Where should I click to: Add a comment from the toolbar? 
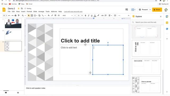point(106,15)
